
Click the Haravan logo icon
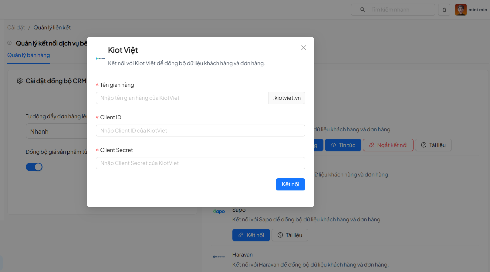click(219, 257)
